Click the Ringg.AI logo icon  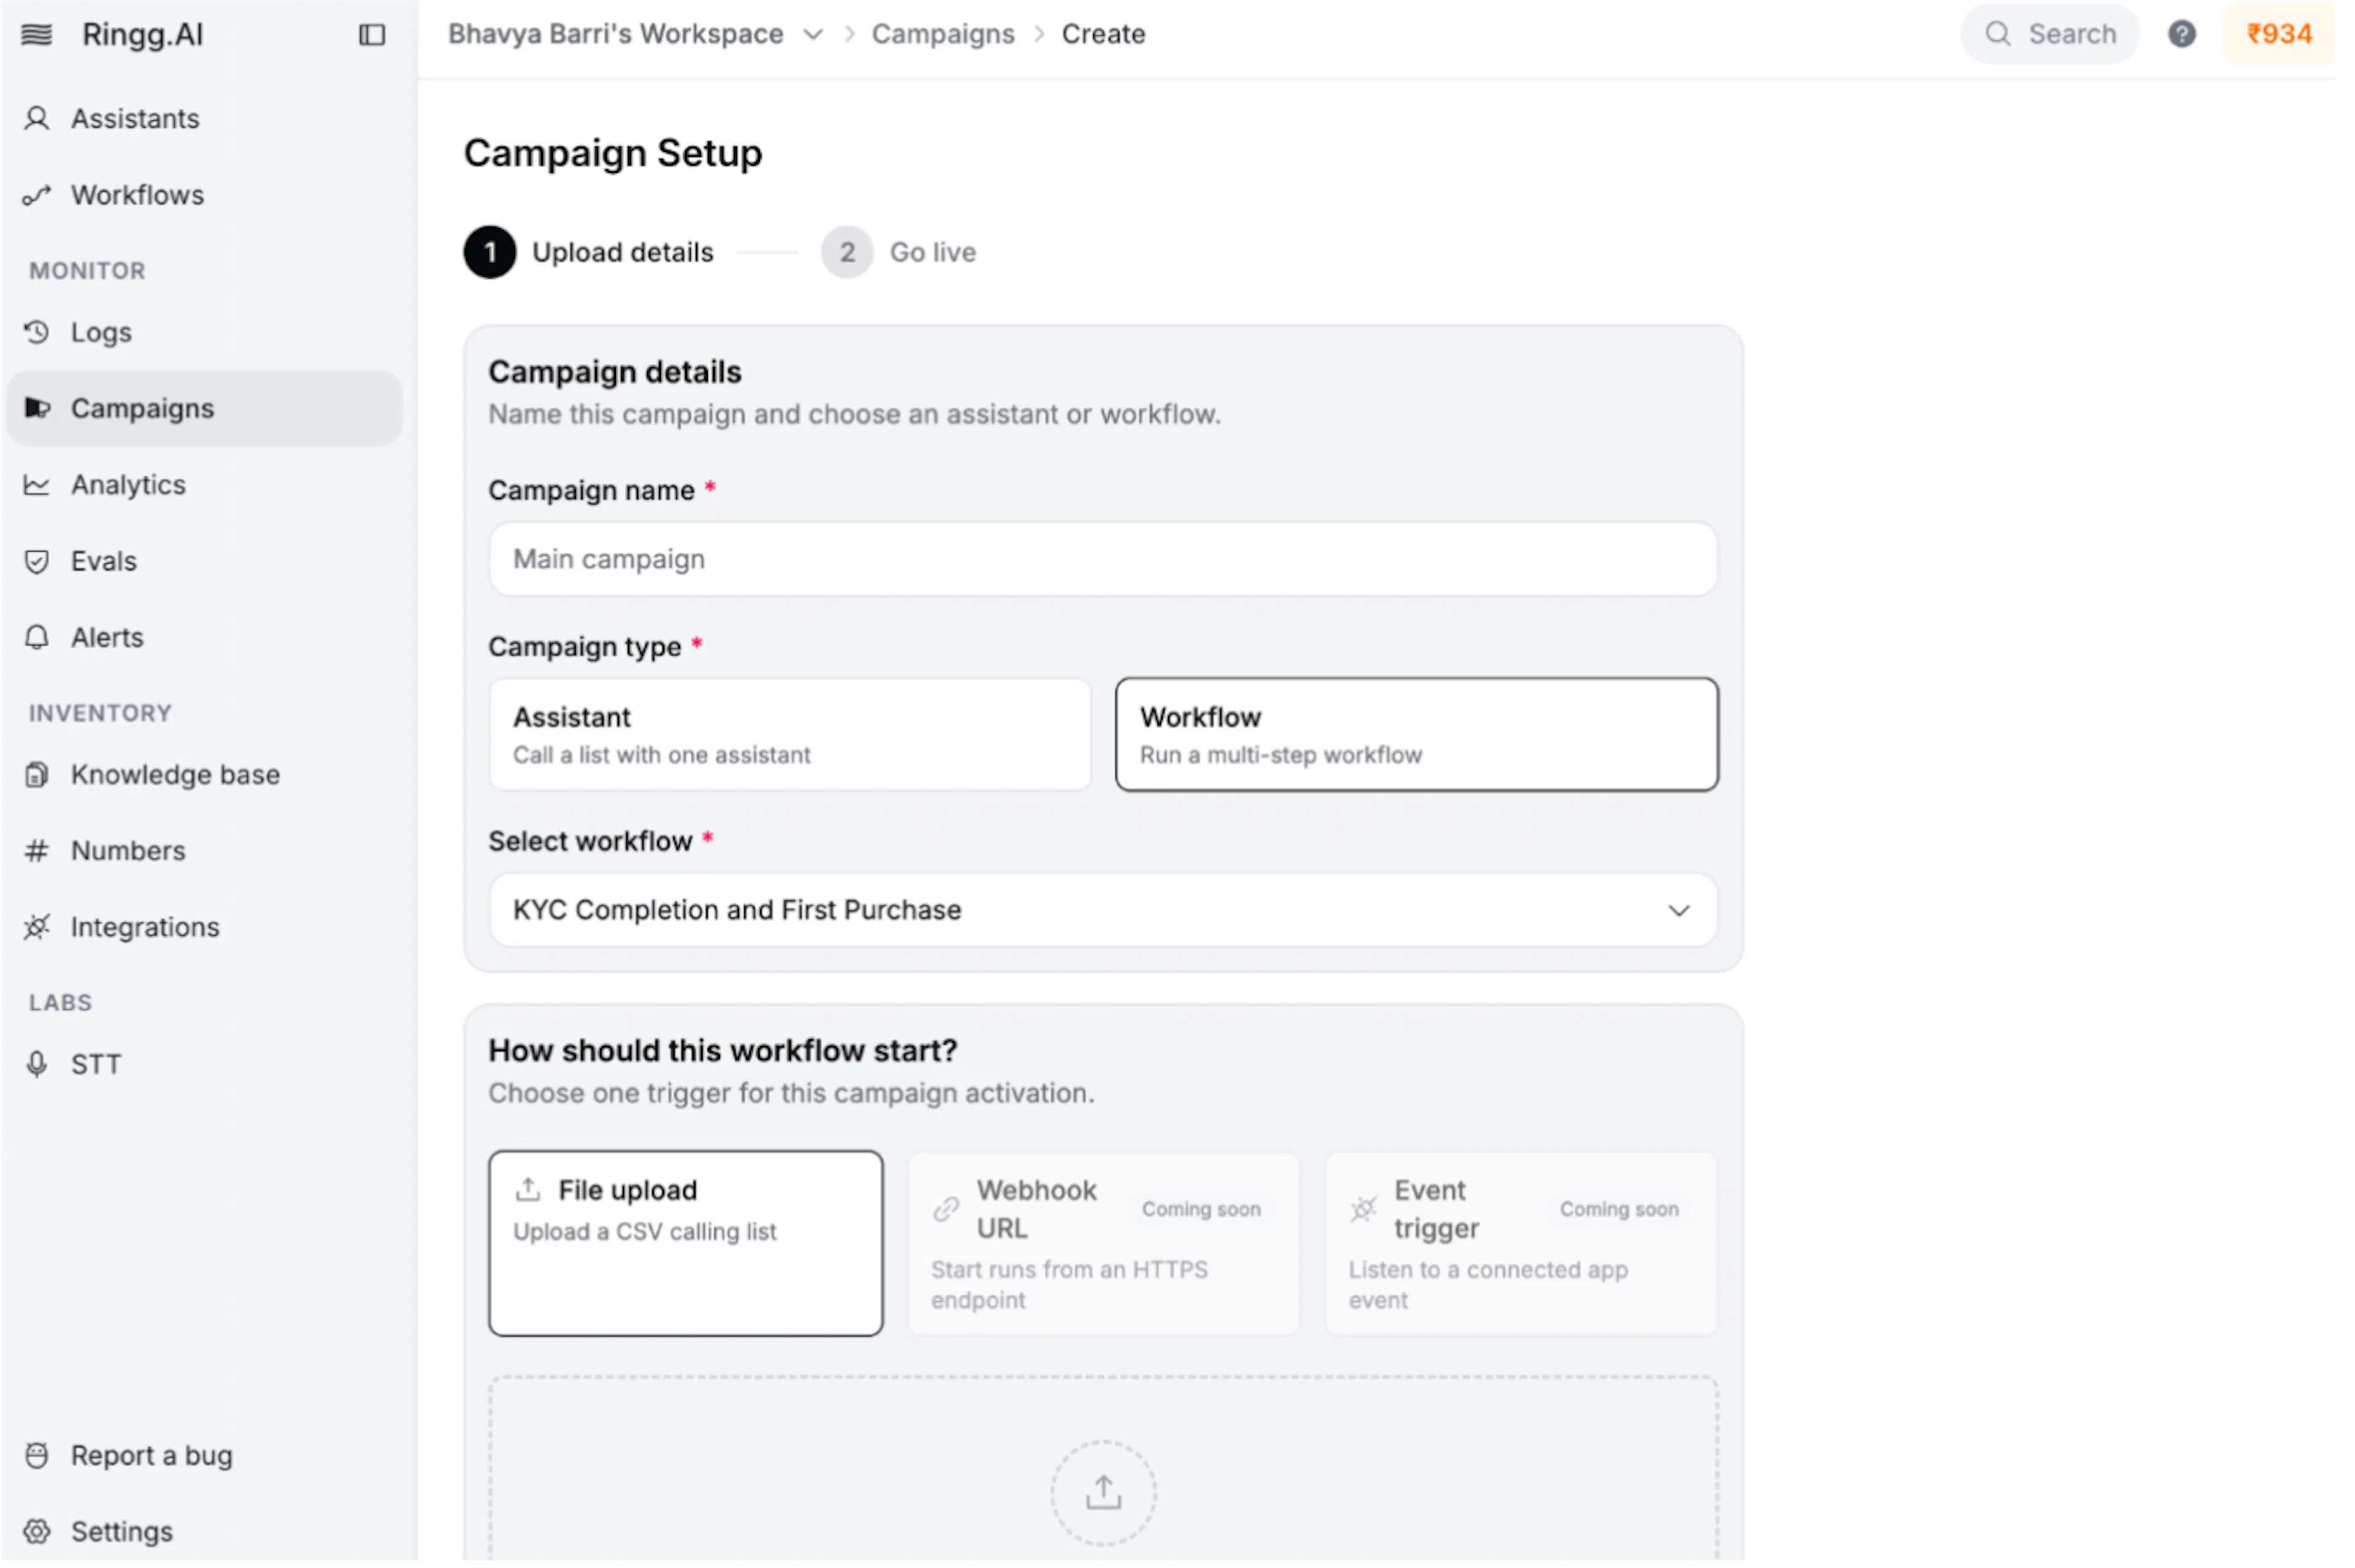tap(37, 35)
